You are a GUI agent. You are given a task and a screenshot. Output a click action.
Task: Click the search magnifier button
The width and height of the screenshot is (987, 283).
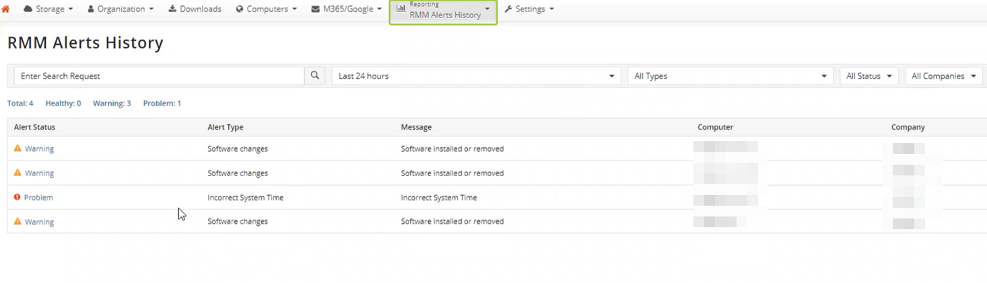click(315, 76)
